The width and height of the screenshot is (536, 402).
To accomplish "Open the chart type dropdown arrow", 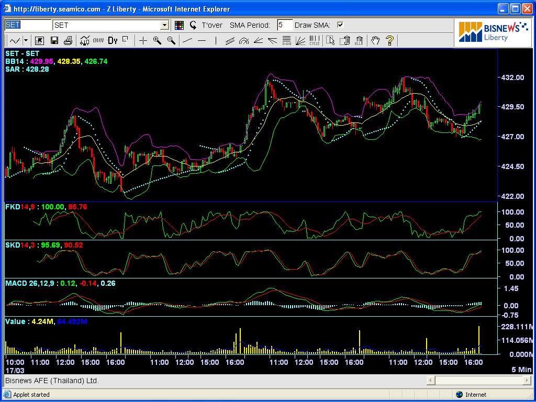I will pyautogui.click(x=26, y=41).
